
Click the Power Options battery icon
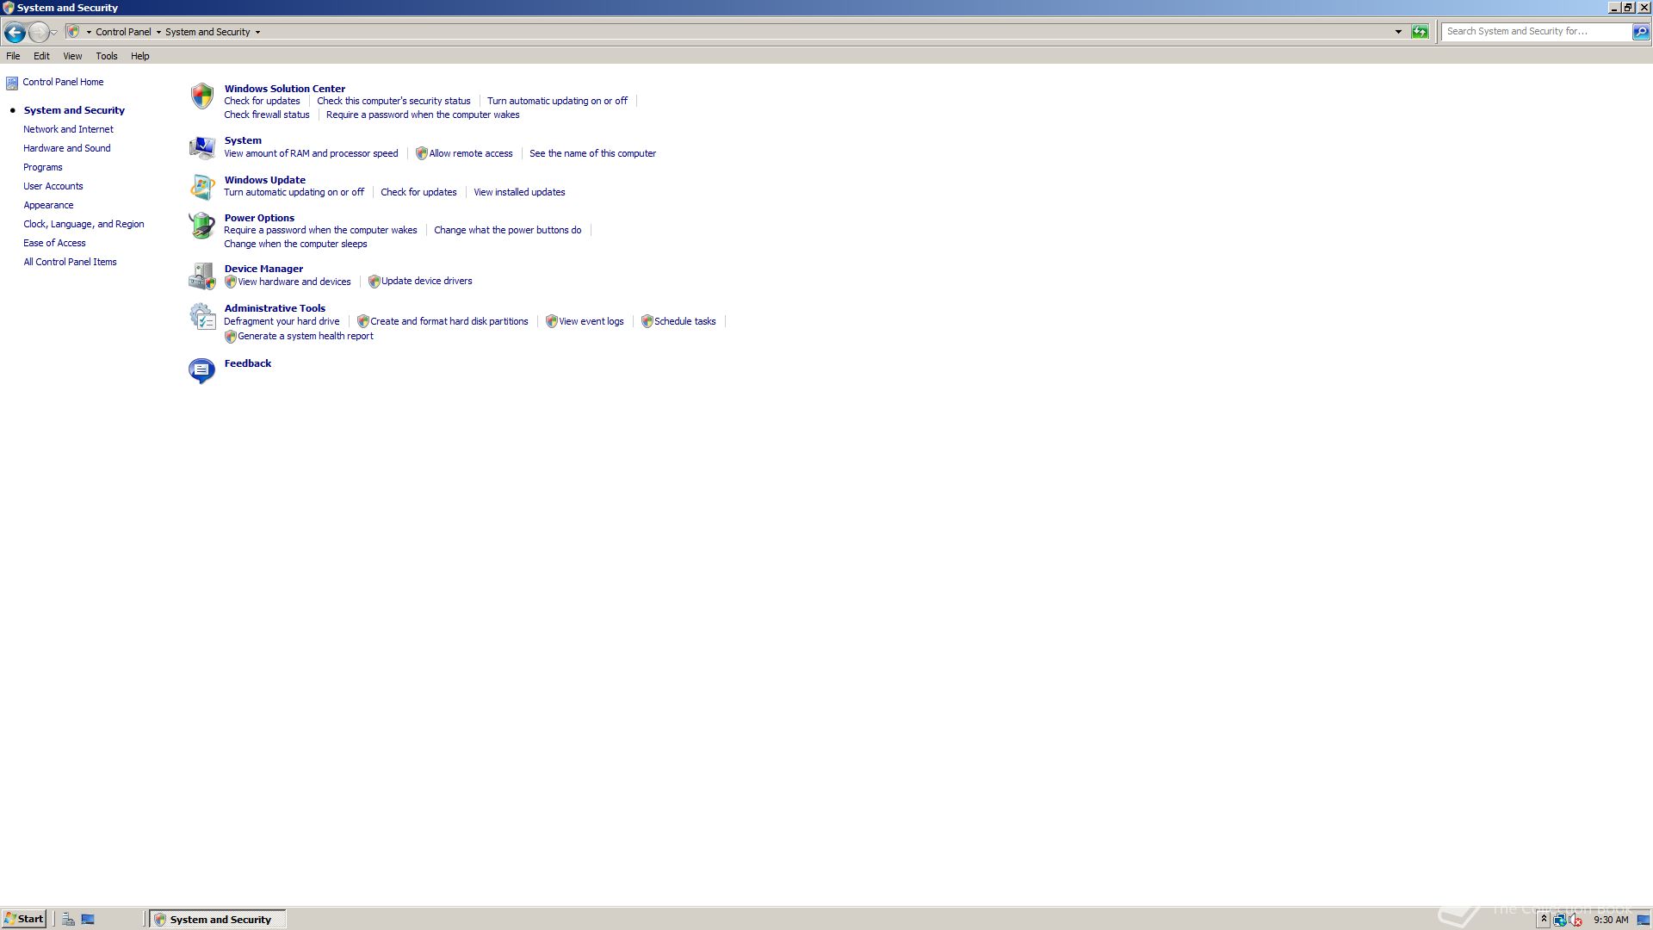click(x=201, y=226)
